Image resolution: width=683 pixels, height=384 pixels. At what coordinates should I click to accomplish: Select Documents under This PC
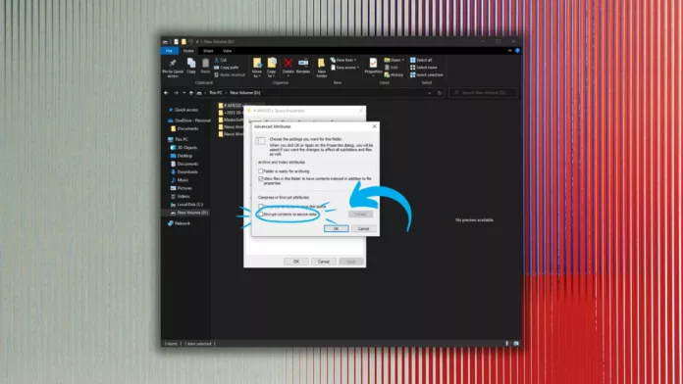click(x=185, y=164)
